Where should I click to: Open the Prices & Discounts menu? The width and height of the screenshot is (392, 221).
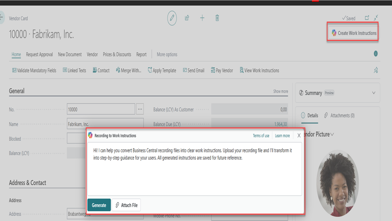coord(117,54)
